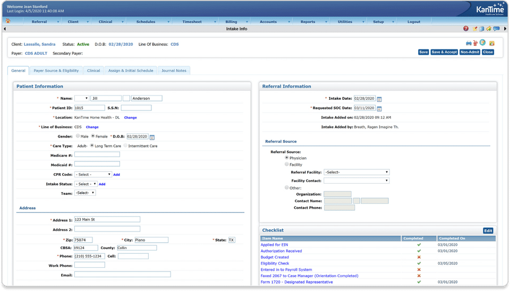Image resolution: width=510 pixels, height=291 pixels.
Task: Click the Save & Accept button
Action: coord(444,52)
